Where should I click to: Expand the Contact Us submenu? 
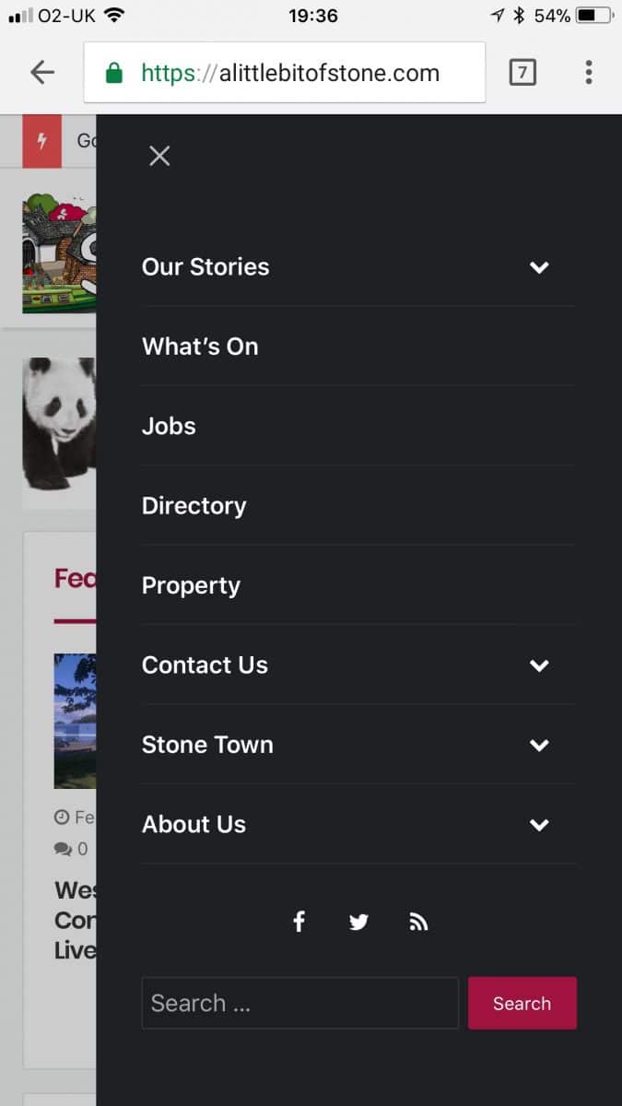pos(539,665)
